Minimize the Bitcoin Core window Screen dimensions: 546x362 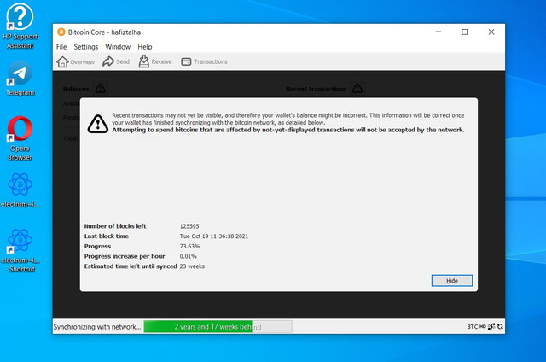(x=439, y=32)
